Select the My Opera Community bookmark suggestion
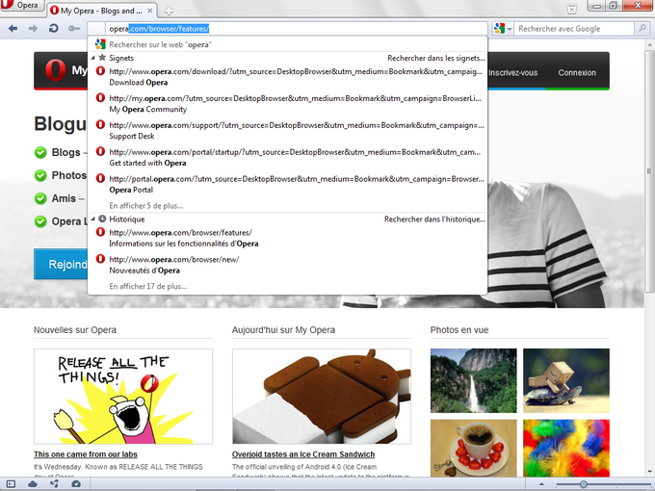Screen dimensions: 655x491 coord(287,104)
